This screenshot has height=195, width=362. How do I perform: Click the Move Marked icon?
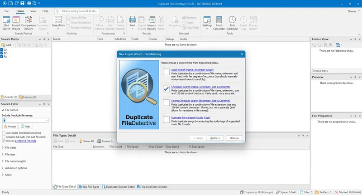point(100,23)
